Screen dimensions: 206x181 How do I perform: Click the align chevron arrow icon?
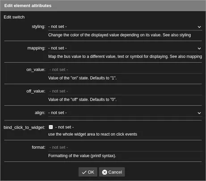(x=199, y=113)
